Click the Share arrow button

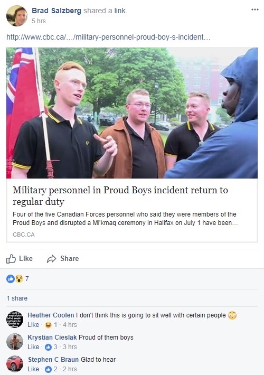[x=63, y=258]
